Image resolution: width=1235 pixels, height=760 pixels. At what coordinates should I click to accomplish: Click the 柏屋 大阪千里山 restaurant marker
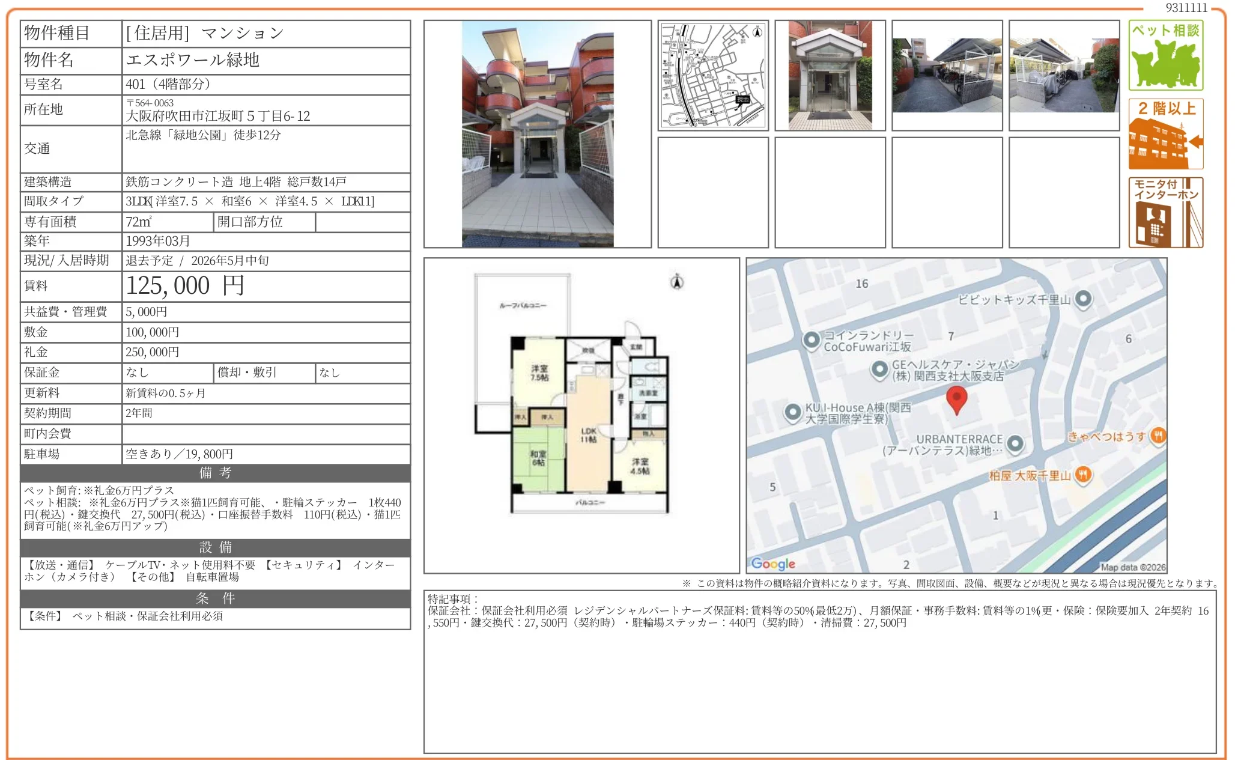[1082, 475]
